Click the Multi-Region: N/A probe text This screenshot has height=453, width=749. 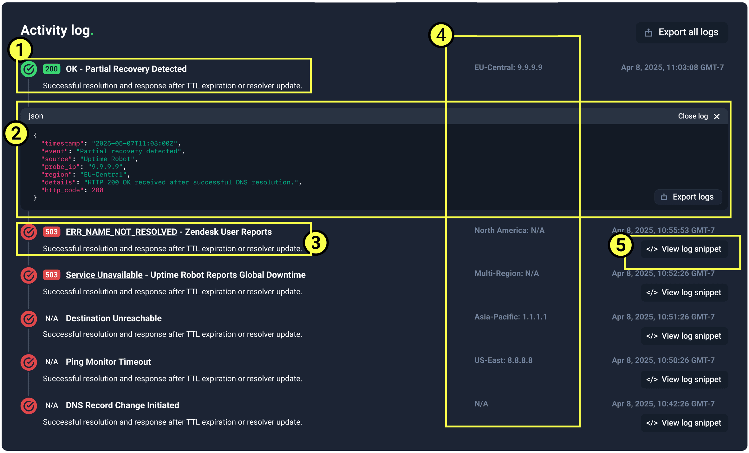pyautogui.click(x=506, y=273)
